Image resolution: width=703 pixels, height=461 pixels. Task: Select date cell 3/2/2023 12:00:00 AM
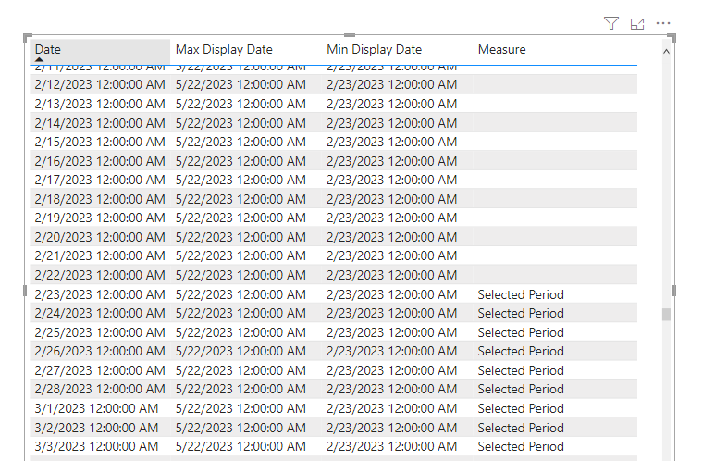click(x=96, y=428)
